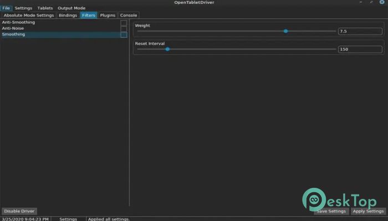Click the Weight slider handle
388x221 pixels.
(285, 31)
